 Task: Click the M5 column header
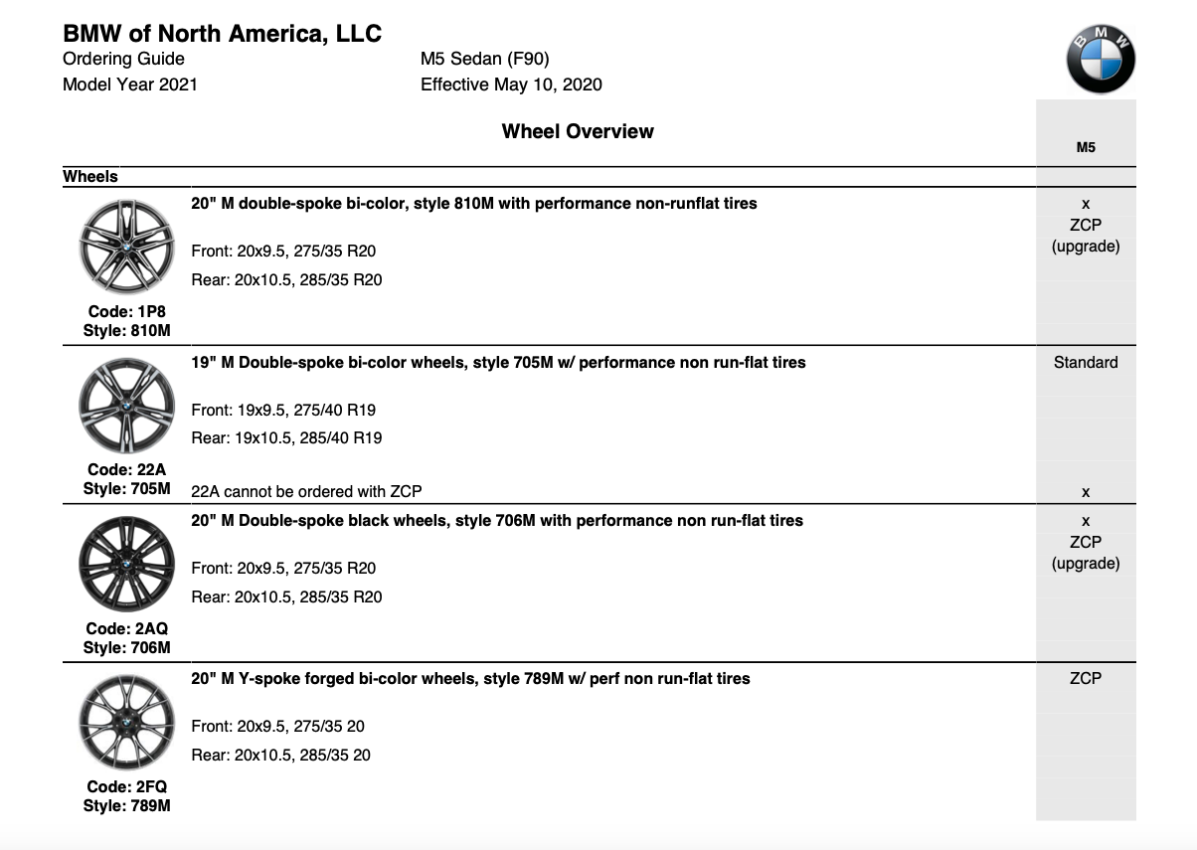pyautogui.click(x=1086, y=147)
